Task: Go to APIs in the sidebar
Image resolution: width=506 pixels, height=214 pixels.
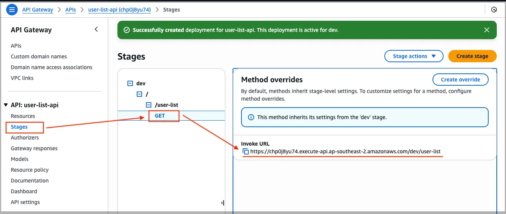Action: pos(16,46)
